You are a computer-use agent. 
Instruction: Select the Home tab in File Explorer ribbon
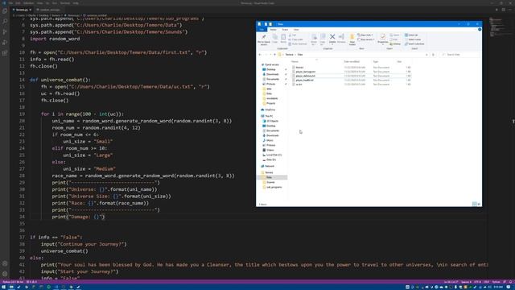(273, 30)
